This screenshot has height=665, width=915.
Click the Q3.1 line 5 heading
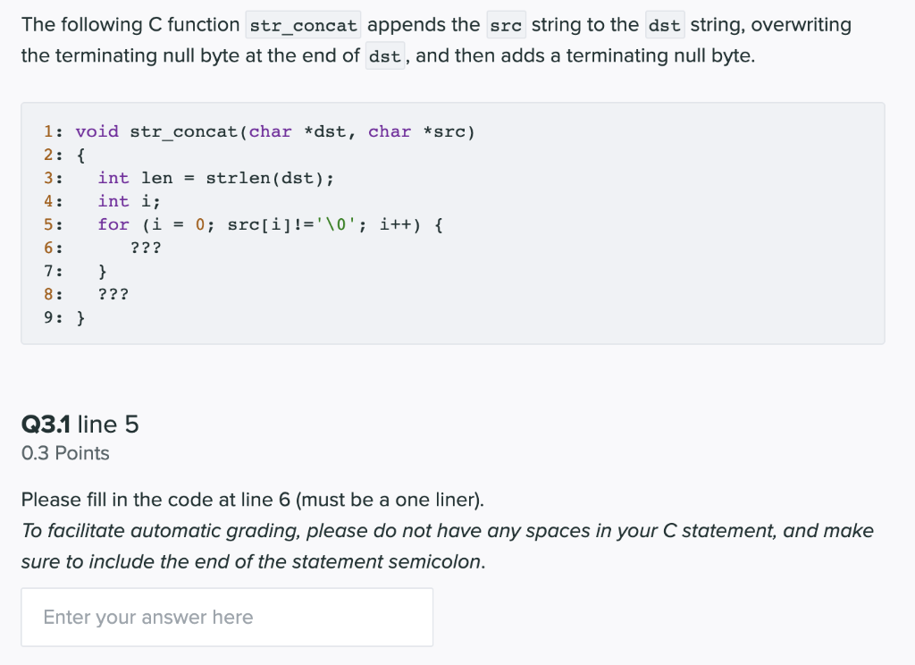(80, 425)
